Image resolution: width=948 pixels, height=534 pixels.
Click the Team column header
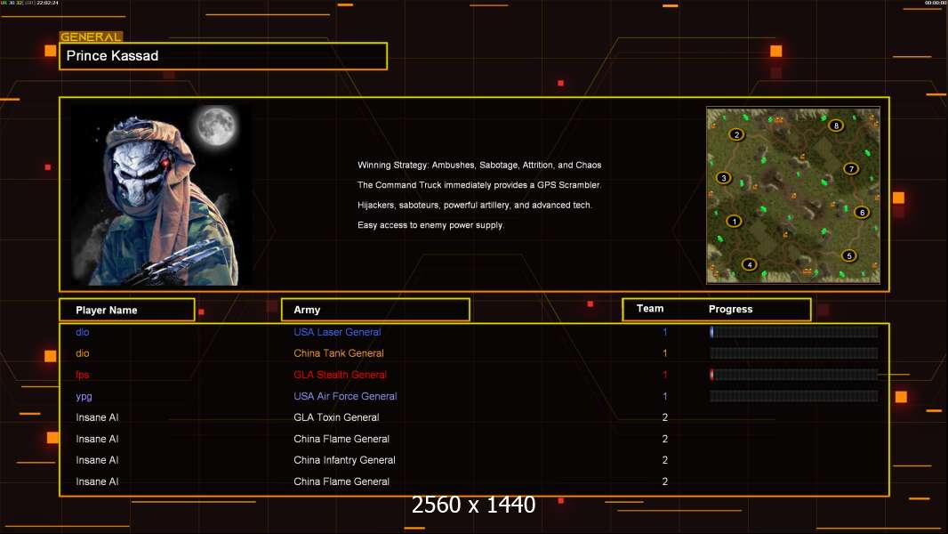click(x=650, y=309)
